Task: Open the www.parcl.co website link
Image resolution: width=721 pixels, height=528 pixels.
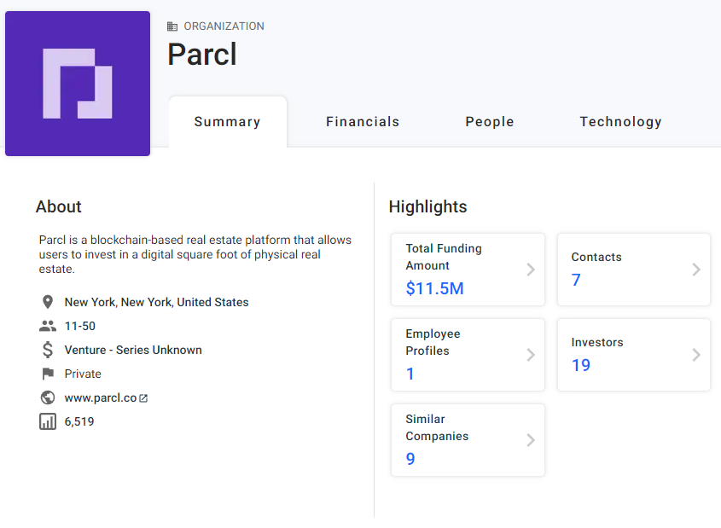Action: [100, 398]
